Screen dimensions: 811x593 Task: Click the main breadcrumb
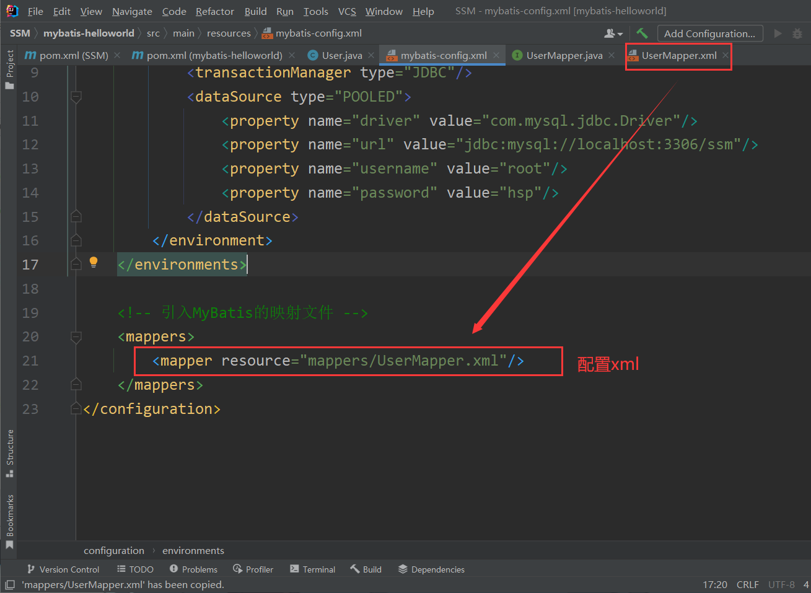(x=183, y=33)
